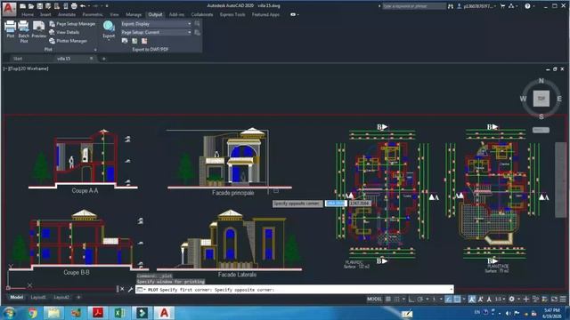Click Windows Start button
The height and width of the screenshot is (320, 570).
pyautogui.click(x=9, y=312)
